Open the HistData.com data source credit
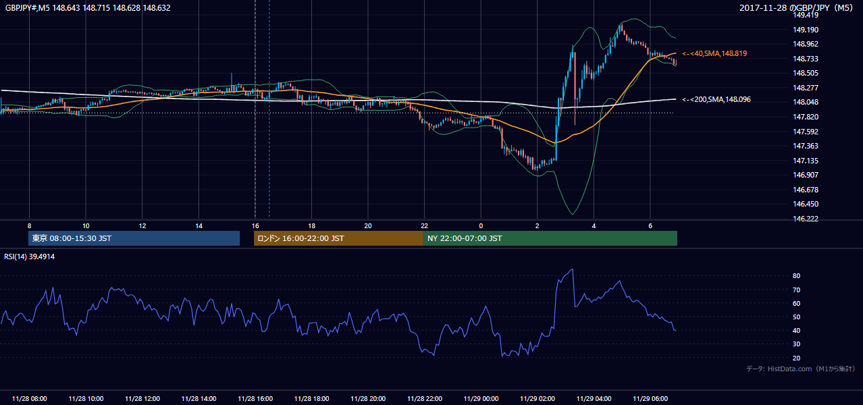Image resolution: width=863 pixels, height=405 pixels. [x=801, y=369]
